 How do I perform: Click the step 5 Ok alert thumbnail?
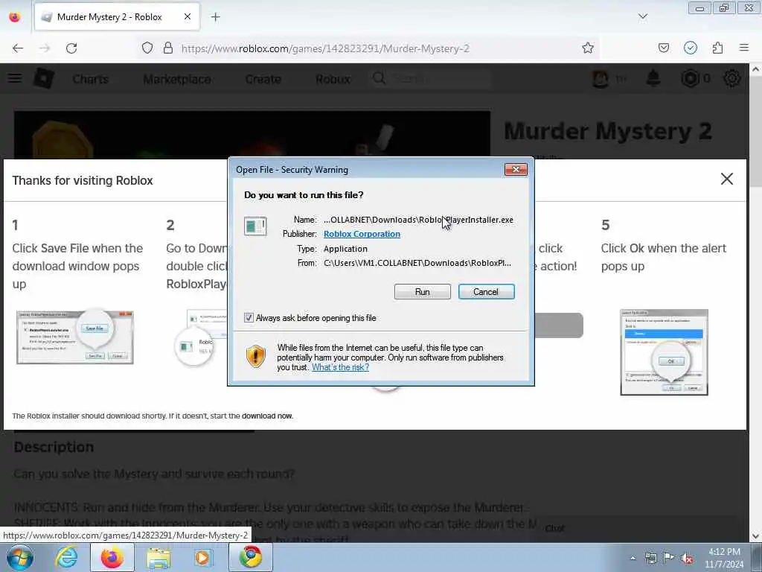click(x=664, y=352)
